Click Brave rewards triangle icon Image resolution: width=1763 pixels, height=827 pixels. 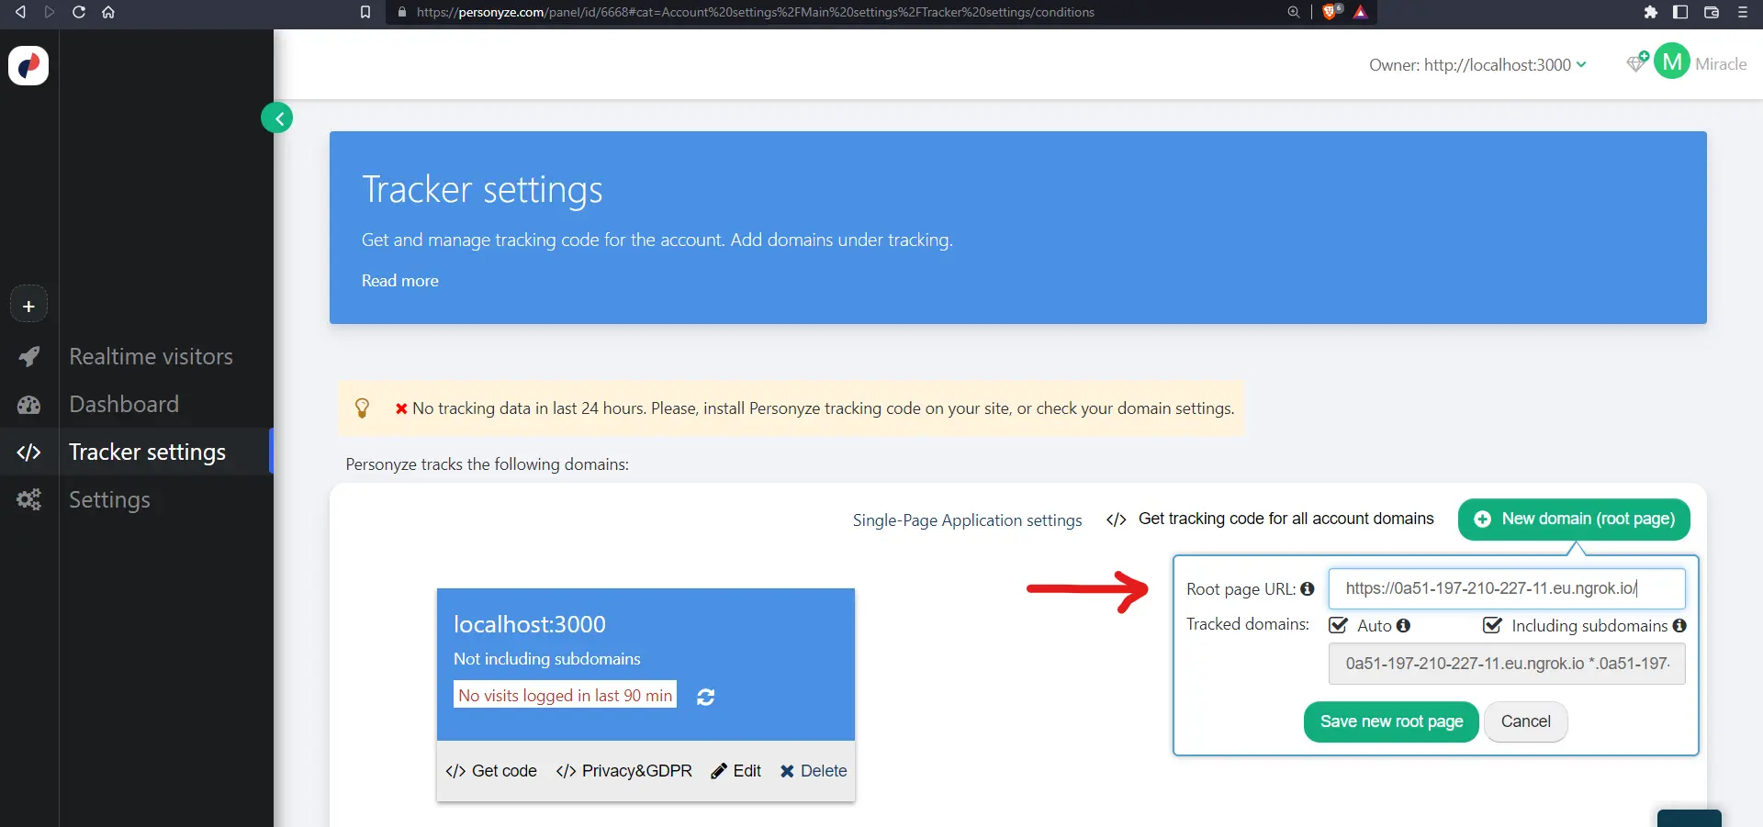click(x=1361, y=12)
